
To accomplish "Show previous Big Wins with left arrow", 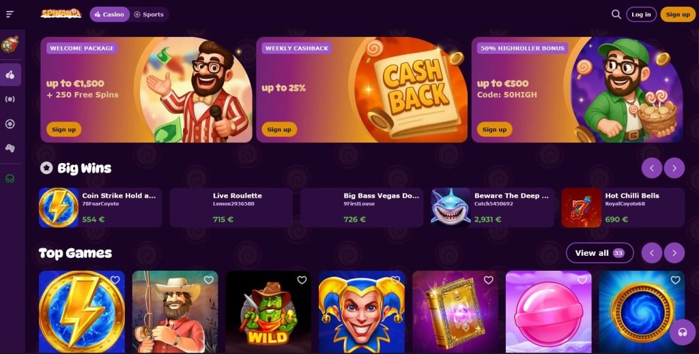I will [652, 168].
